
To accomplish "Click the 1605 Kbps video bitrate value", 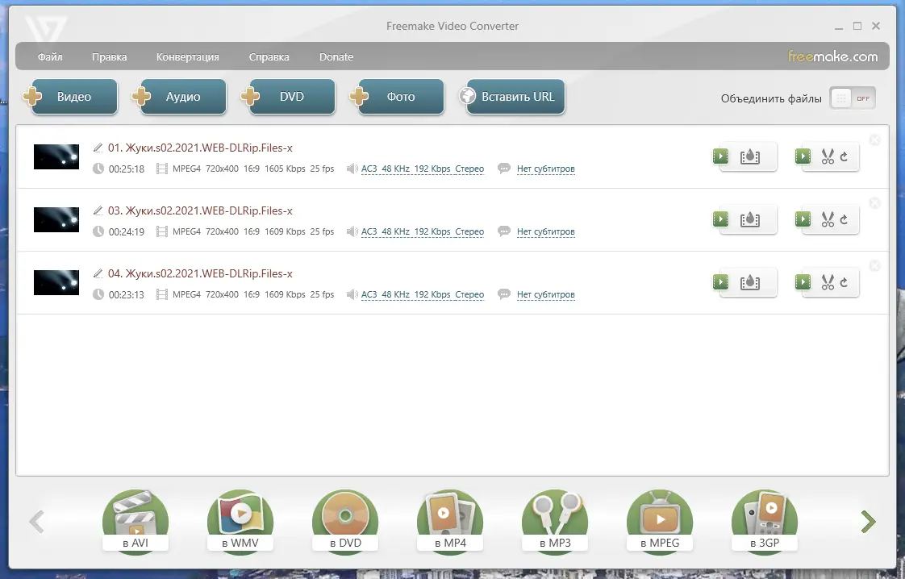I will [x=285, y=169].
